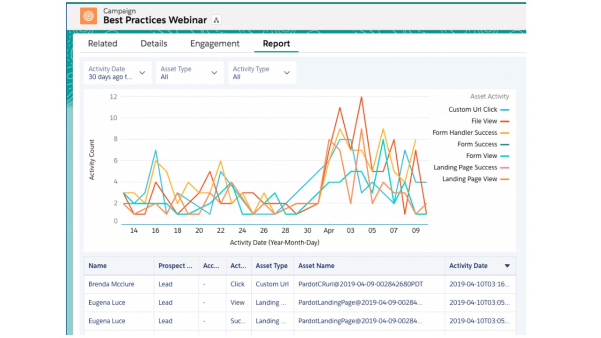Click the Form Success legend color line
The image size is (601, 338).
click(x=505, y=145)
